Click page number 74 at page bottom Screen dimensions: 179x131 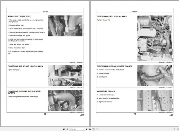coord(135,114)
